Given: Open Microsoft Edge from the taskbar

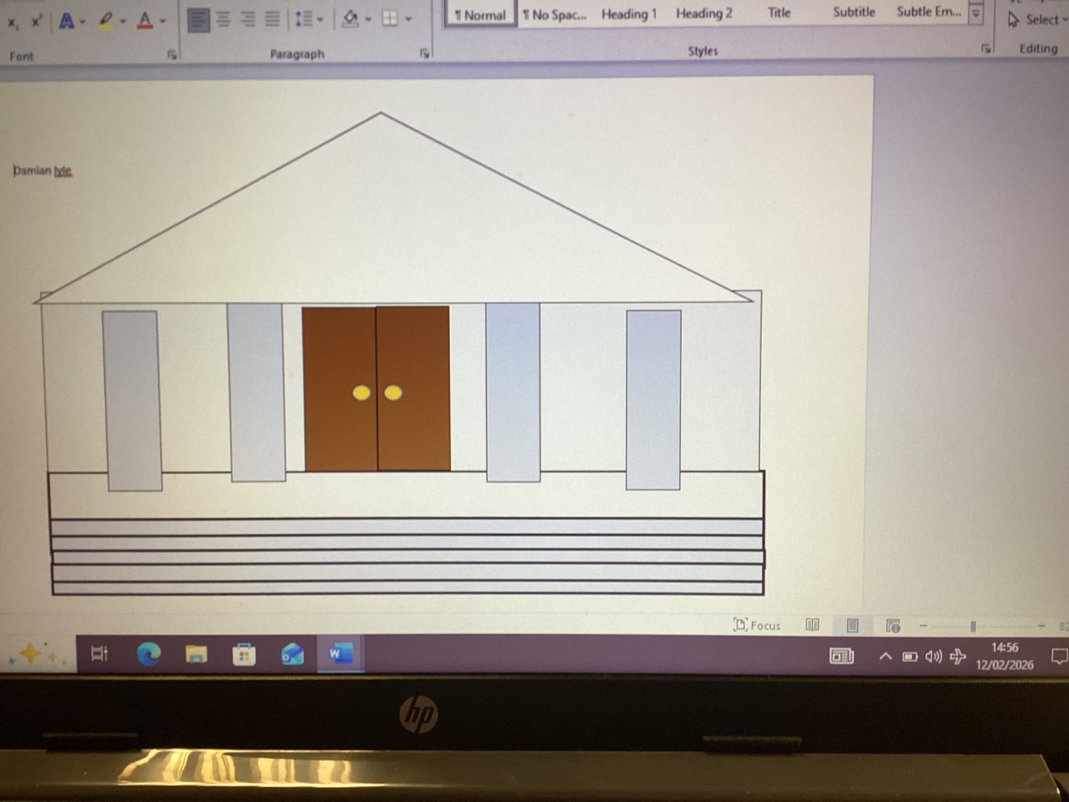Looking at the screenshot, I should coord(148,654).
